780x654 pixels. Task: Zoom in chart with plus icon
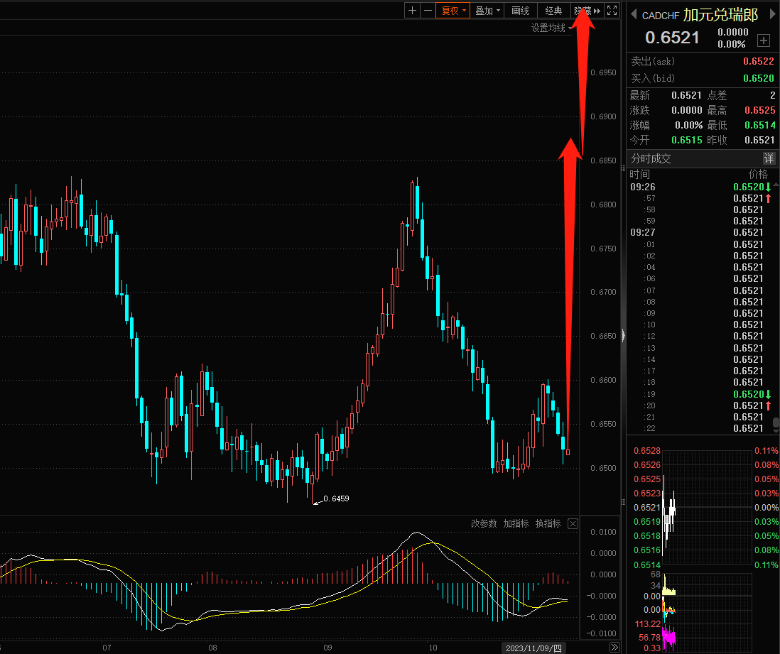pos(412,11)
